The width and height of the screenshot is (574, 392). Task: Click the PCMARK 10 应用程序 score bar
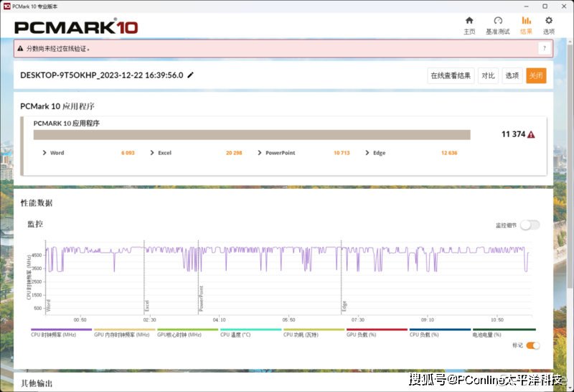tap(252, 135)
